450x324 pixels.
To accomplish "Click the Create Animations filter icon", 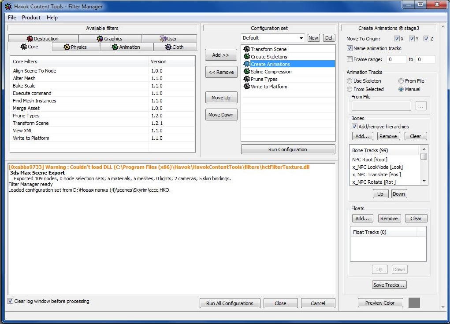I will (246, 64).
